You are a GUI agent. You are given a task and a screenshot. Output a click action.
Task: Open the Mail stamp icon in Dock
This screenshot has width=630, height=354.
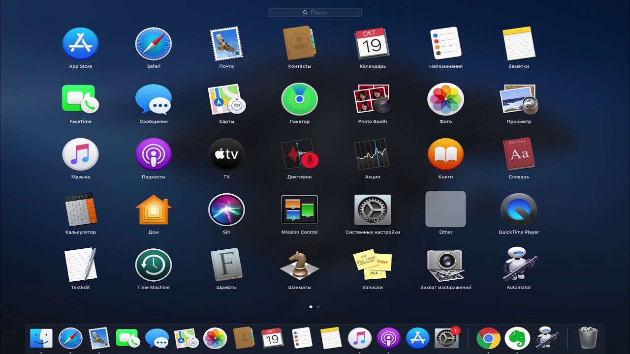point(99,338)
